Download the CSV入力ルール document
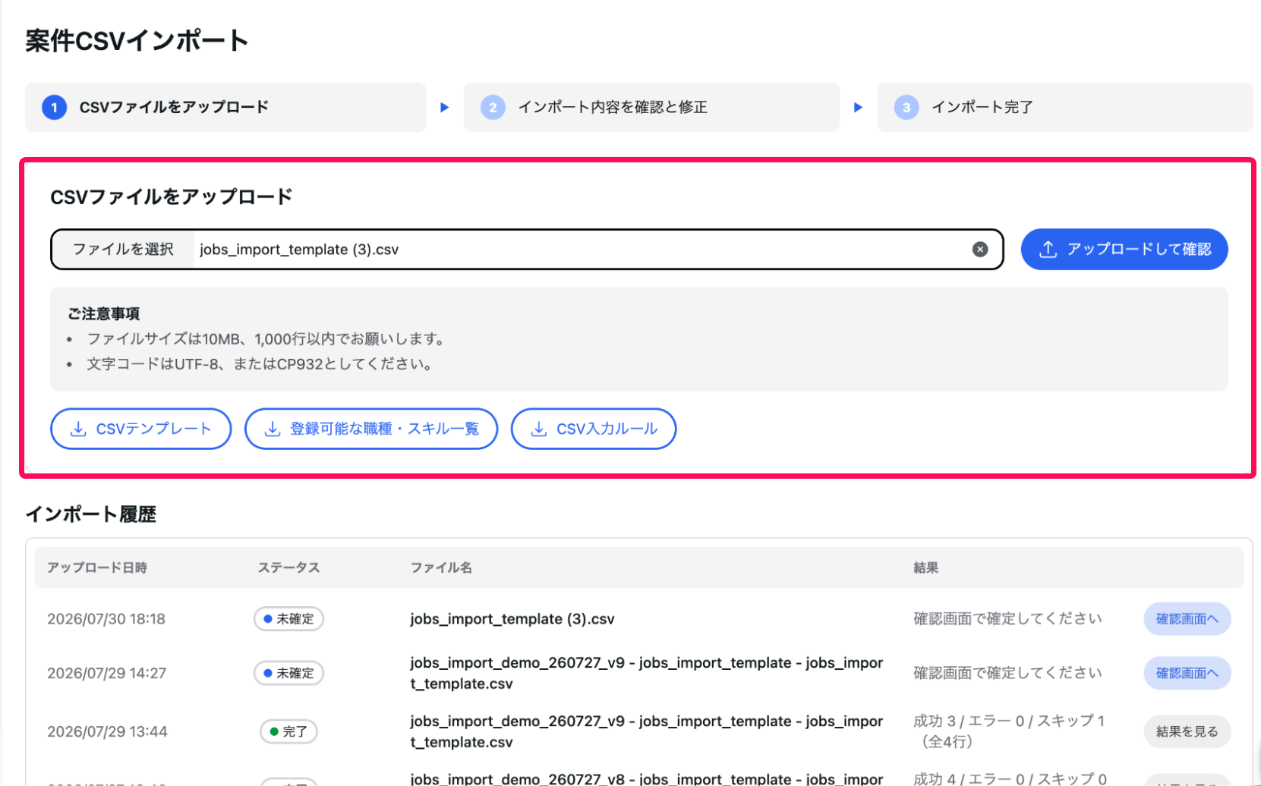Screen dimensions: 1261x786 [x=593, y=429]
